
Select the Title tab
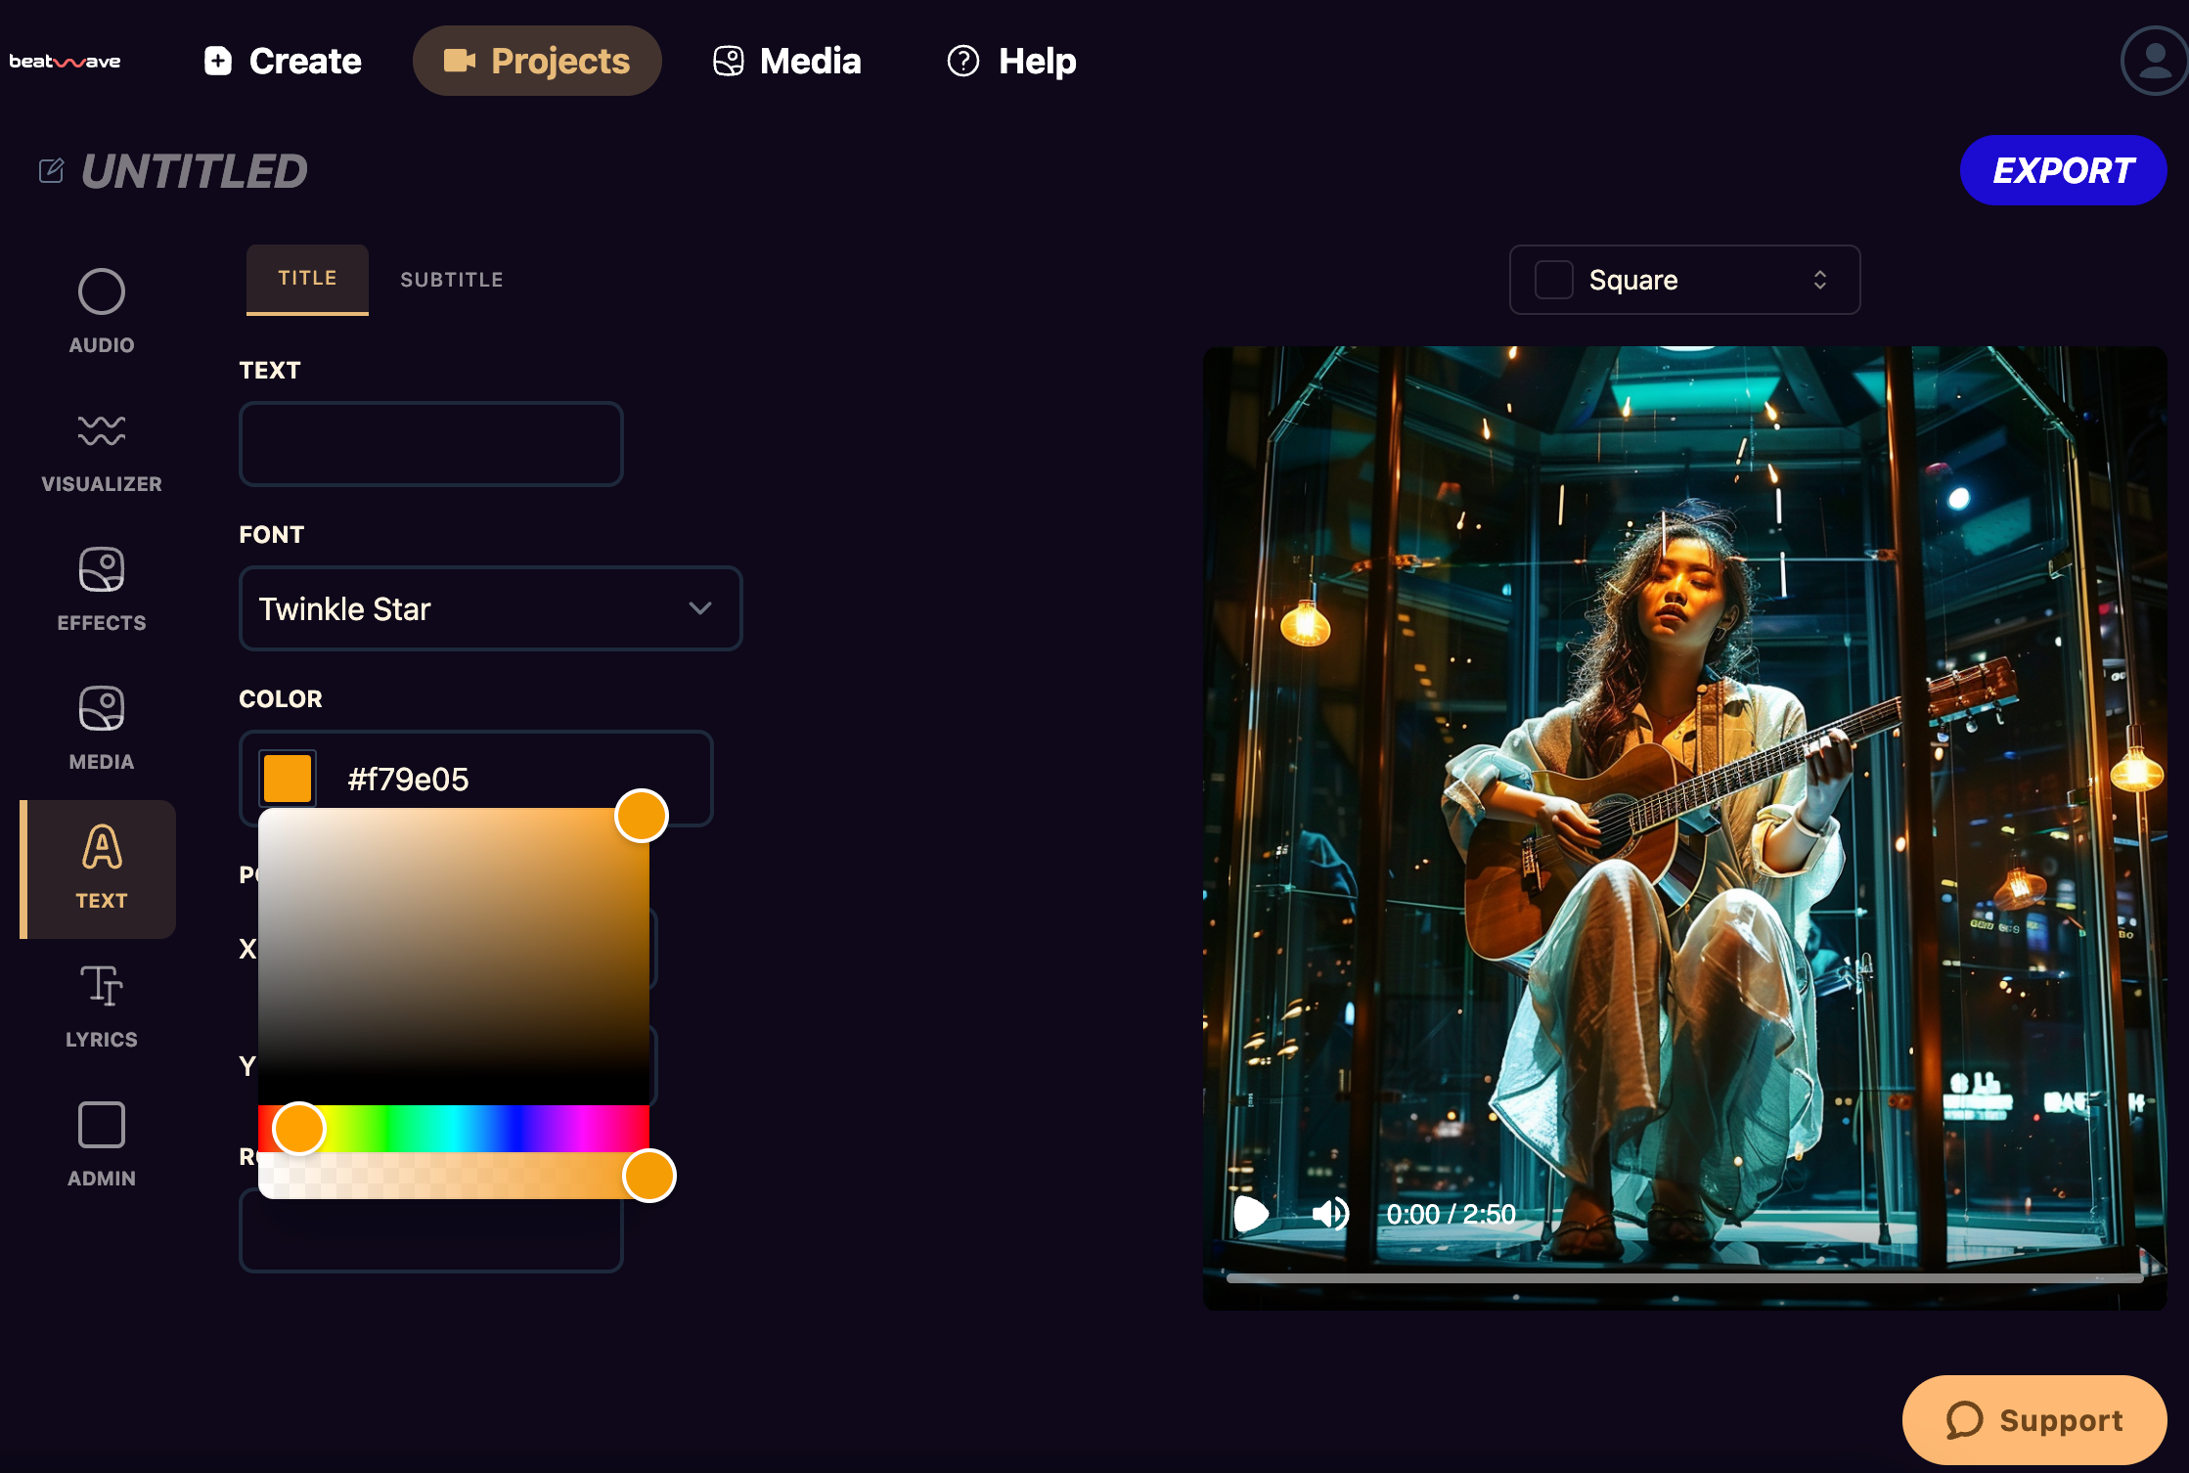pos(306,278)
